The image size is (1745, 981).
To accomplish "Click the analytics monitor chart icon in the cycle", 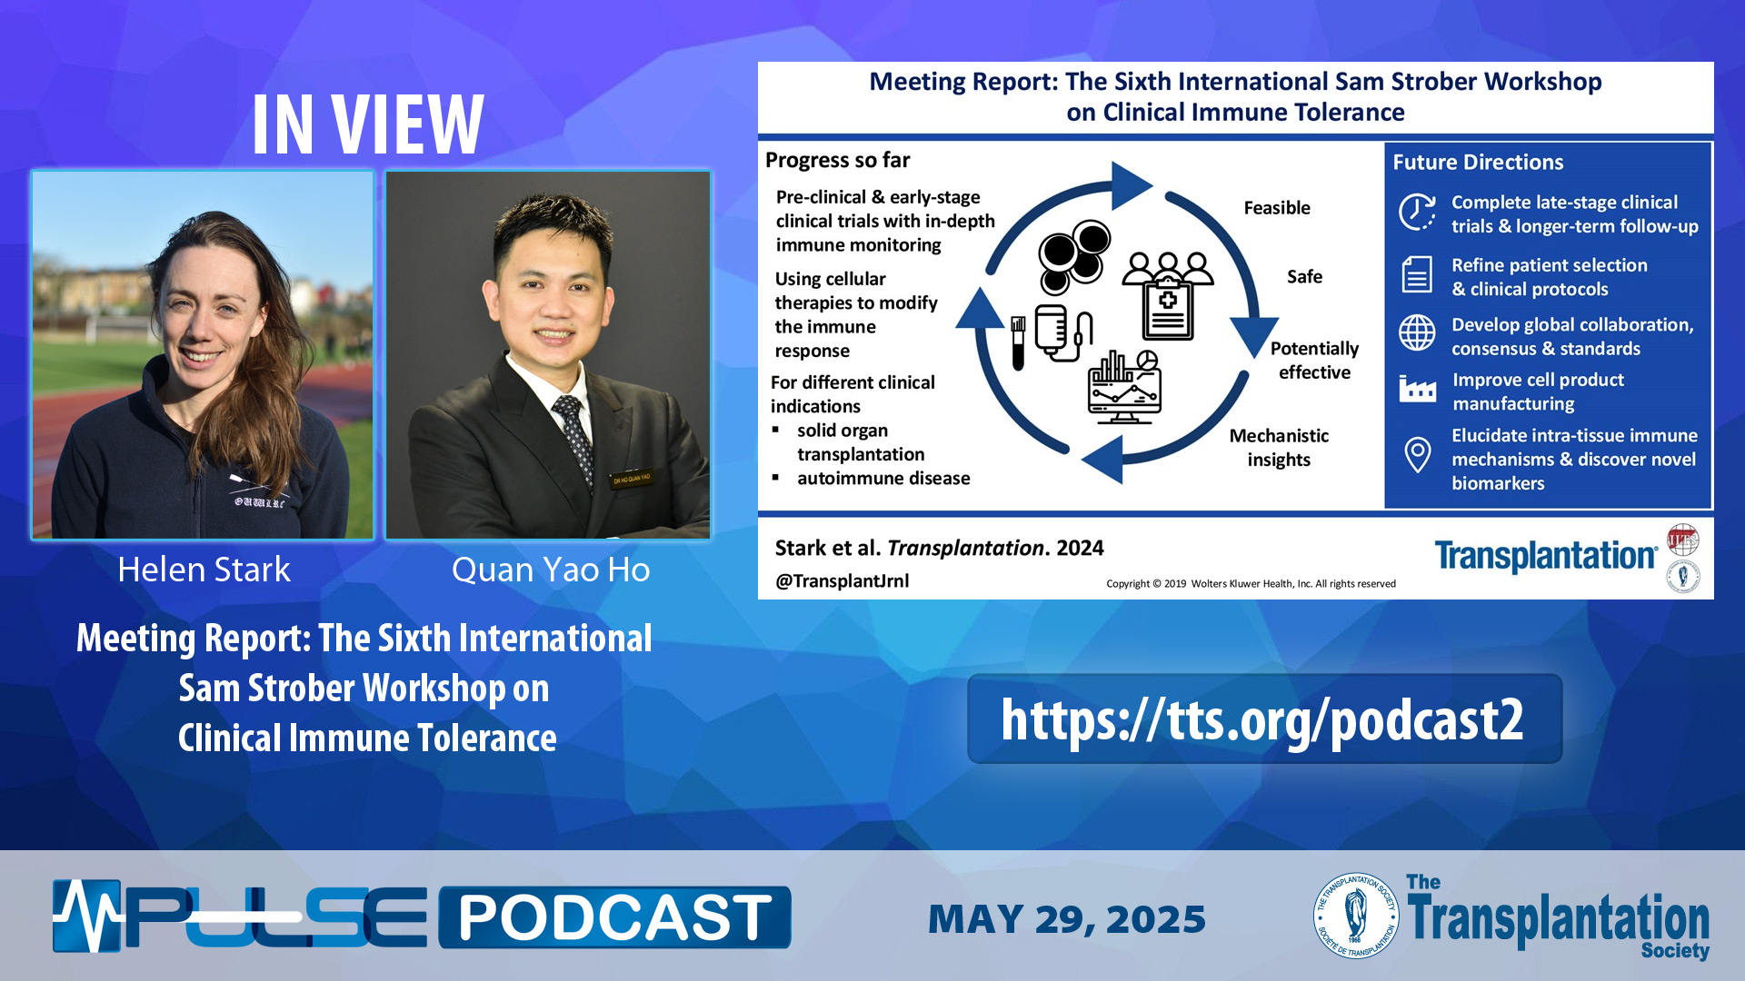I will [1125, 388].
